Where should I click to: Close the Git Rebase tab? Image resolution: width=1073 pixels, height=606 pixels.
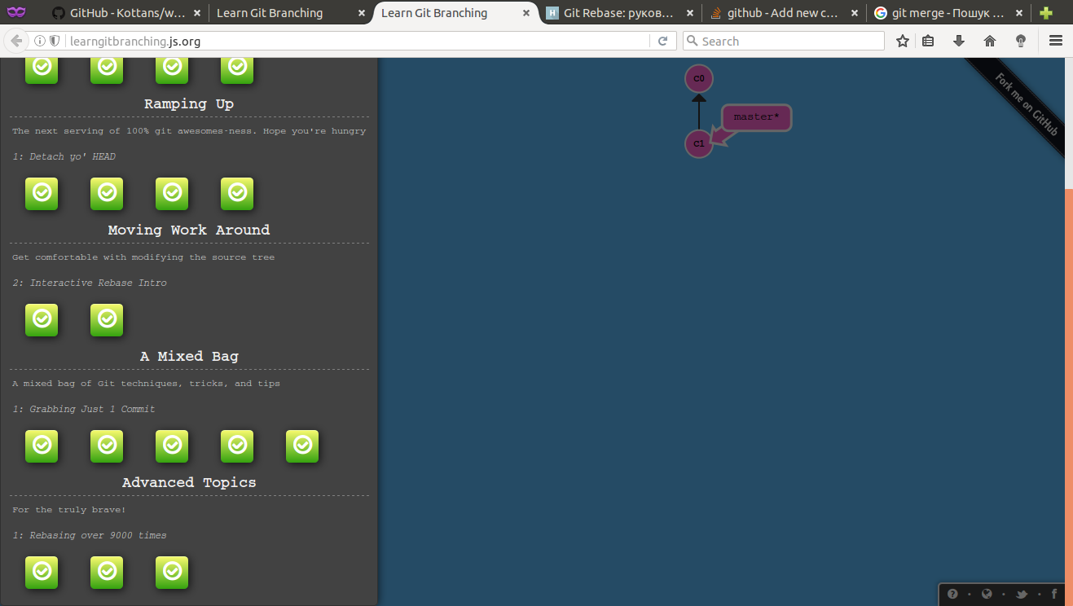689,13
